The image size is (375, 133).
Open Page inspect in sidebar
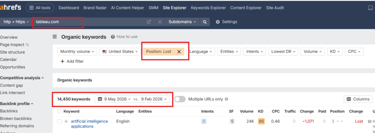pos(14,45)
